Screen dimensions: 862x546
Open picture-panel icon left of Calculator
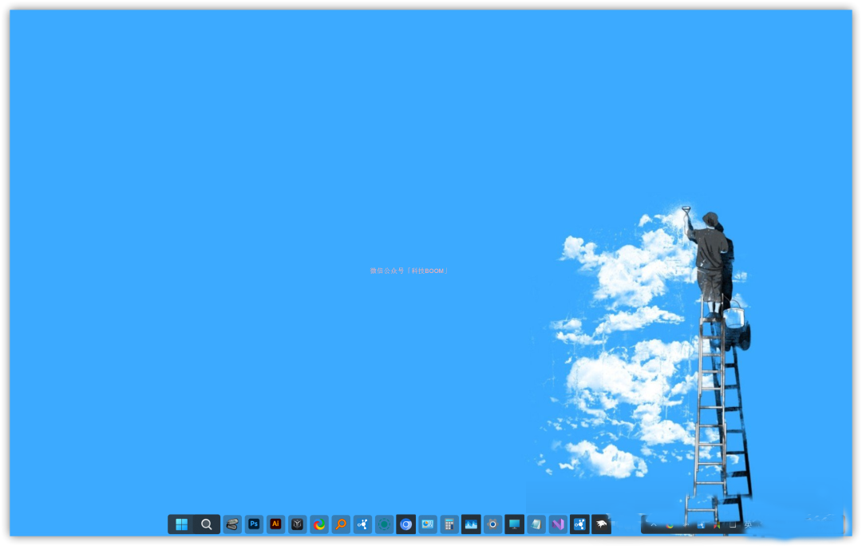(x=428, y=524)
